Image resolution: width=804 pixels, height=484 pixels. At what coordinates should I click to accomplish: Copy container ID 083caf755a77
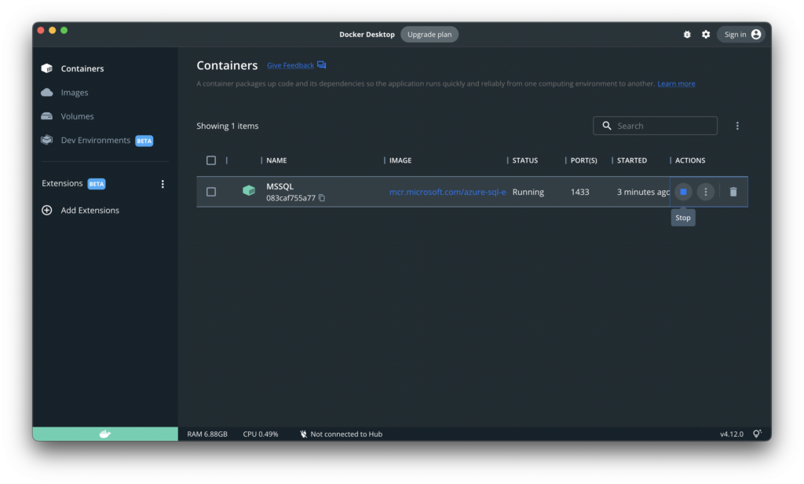point(322,198)
